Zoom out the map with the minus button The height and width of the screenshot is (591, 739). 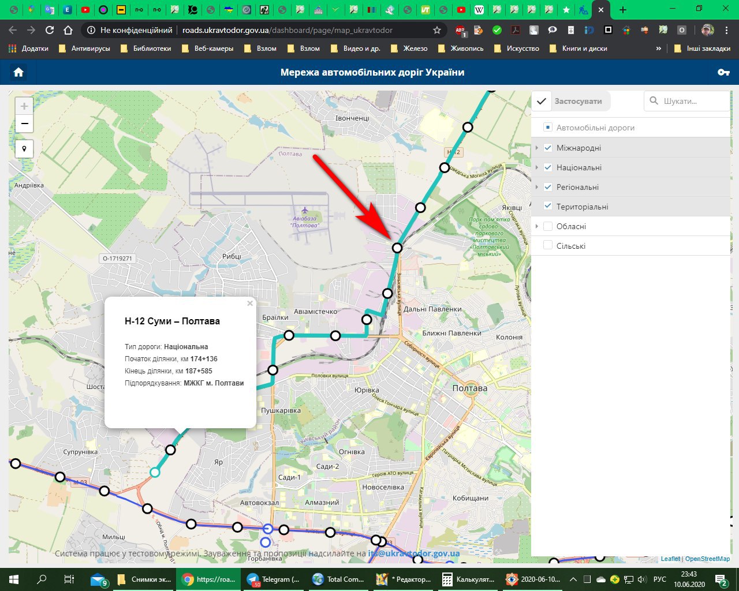tap(24, 124)
